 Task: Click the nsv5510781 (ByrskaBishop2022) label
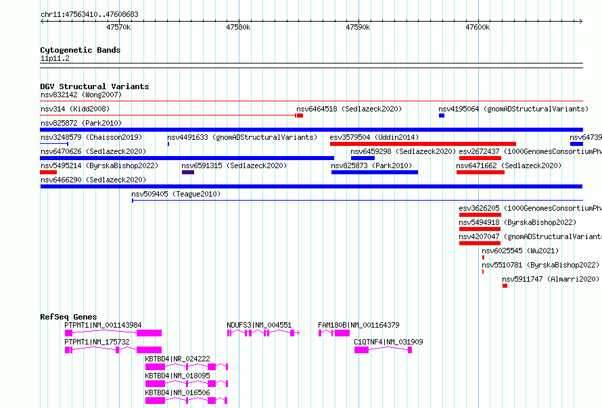click(540, 265)
